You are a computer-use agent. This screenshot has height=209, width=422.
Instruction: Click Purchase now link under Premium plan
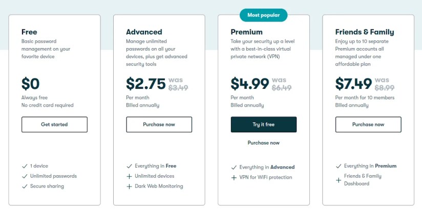coord(263,143)
